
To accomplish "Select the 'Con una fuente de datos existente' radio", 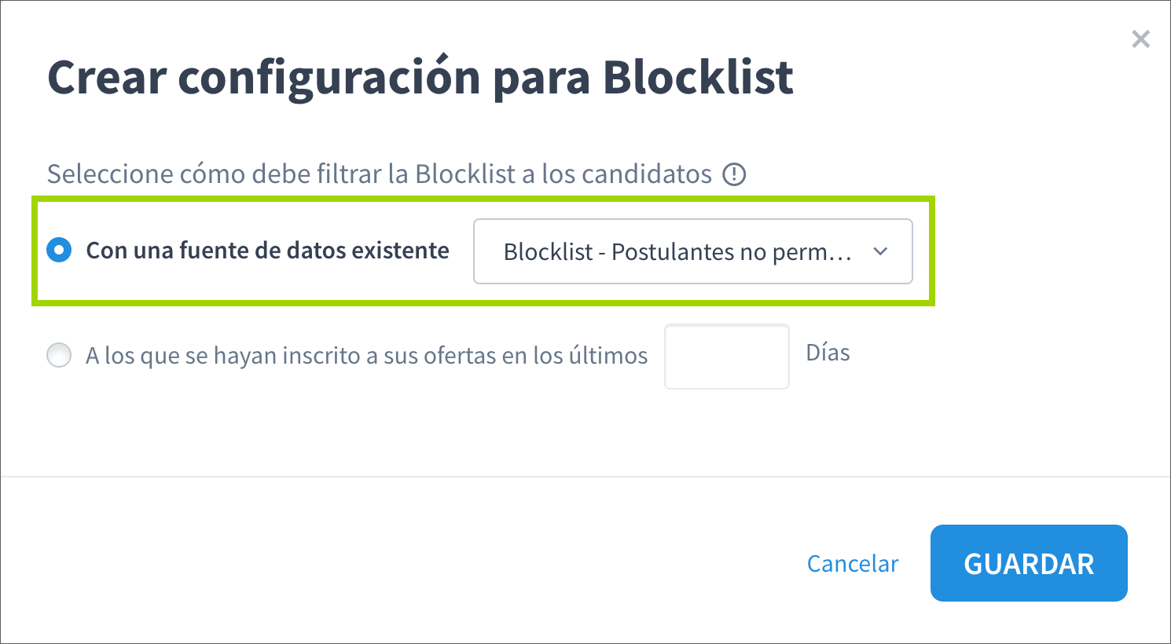I will (59, 250).
